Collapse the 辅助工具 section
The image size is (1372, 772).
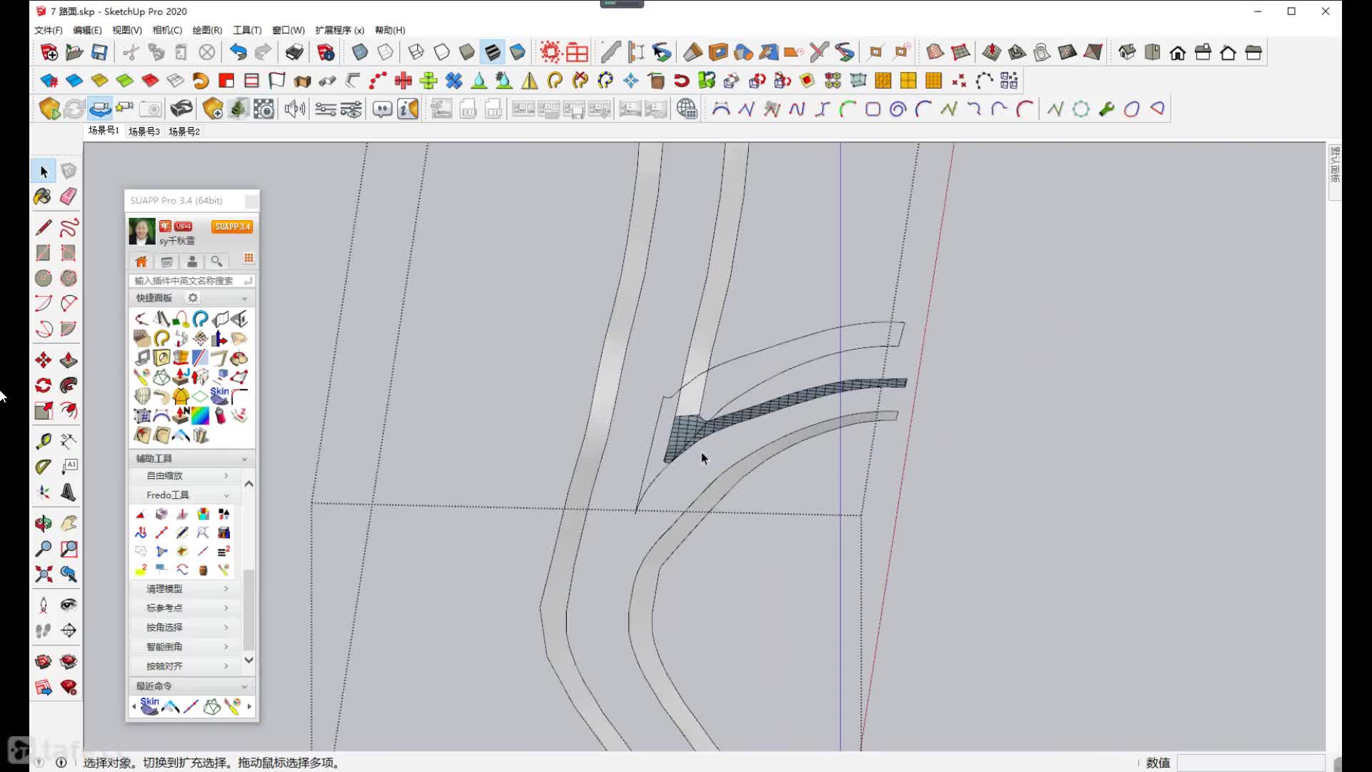click(x=244, y=459)
